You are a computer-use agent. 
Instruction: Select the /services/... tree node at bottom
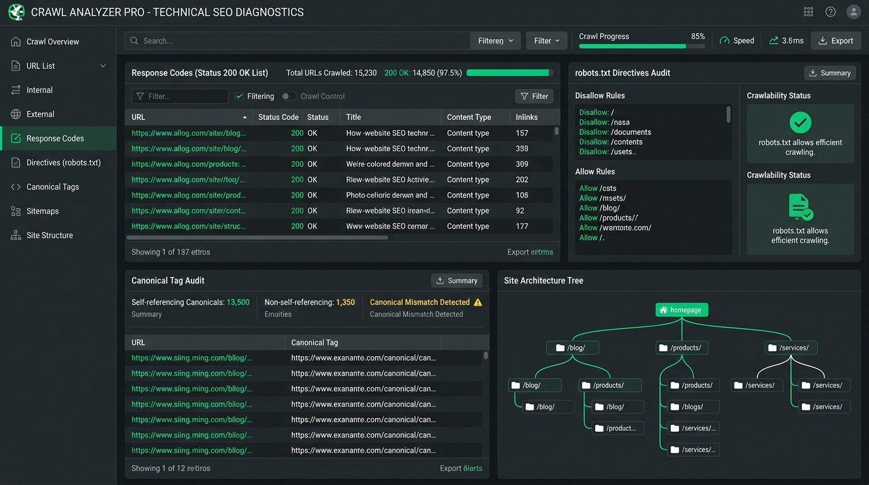point(693,450)
